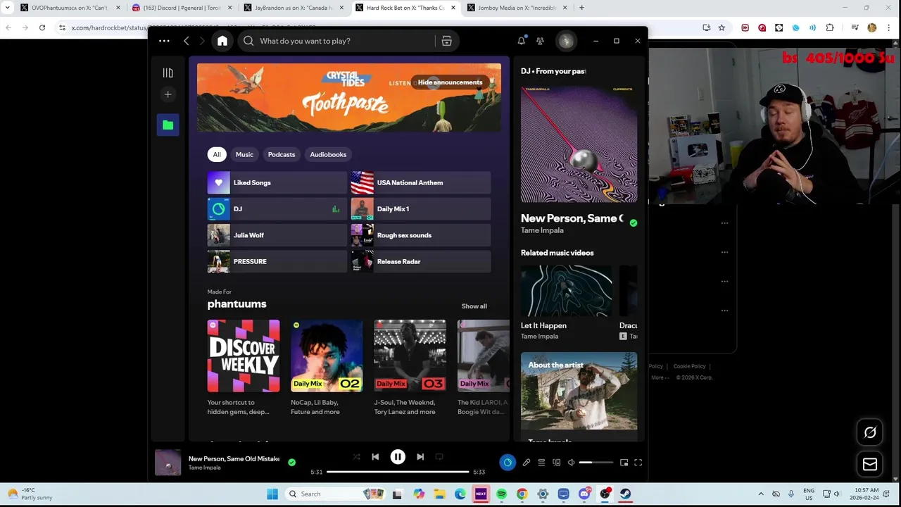Screen dimensions: 901x507
Task: Open the miniplayer icon
Action: pyautogui.click(x=624, y=463)
